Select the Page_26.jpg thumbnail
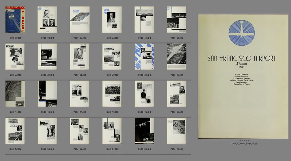 coord(80,57)
